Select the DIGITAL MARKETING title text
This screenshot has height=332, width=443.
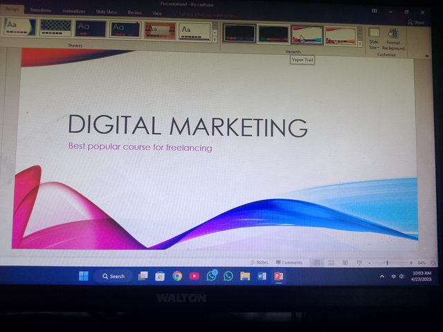pyautogui.click(x=188, y=126)
